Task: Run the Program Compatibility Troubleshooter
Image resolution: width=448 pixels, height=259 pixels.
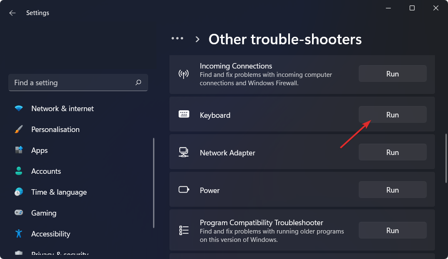Action: pos(393,231)
